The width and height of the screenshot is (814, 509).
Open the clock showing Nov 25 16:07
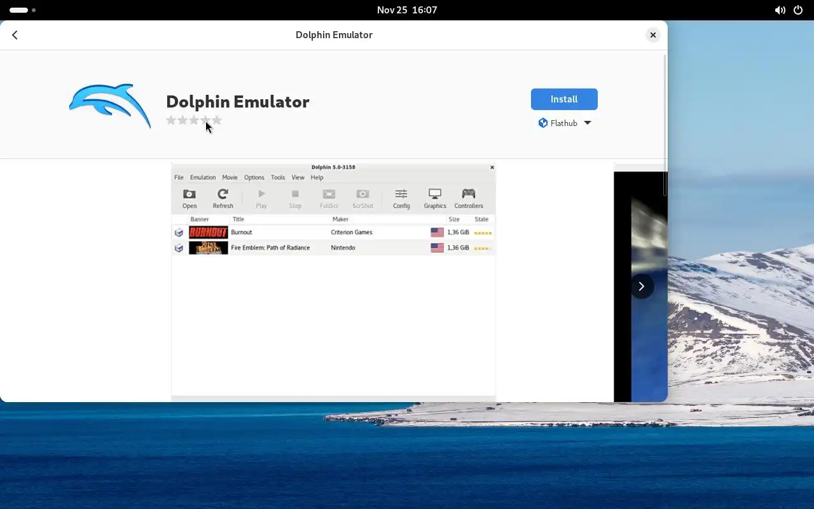coord(407,10)
